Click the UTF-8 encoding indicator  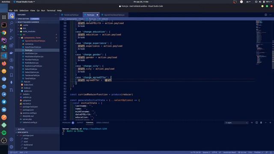(214, 152)
